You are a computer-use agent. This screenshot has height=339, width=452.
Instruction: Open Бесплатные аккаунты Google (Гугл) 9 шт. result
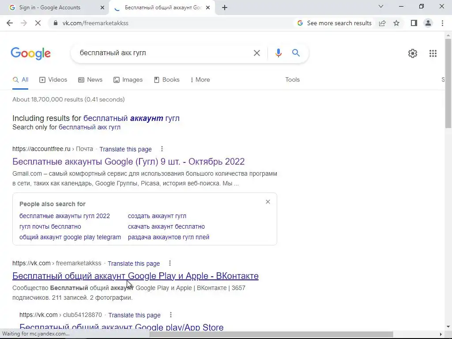128,162
